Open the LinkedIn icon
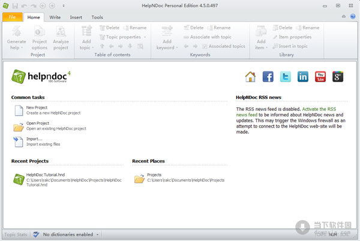Viewport: 360px width, 241px height. coord(303,77)
